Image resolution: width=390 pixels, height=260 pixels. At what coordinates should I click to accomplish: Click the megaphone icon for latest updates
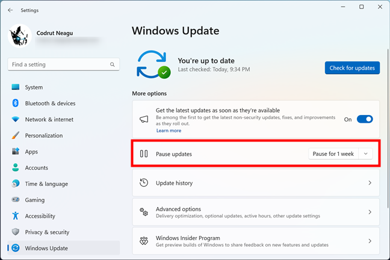(x=144, y=119)
